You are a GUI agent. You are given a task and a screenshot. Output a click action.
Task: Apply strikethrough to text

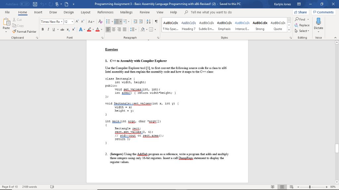pos(61,29)
